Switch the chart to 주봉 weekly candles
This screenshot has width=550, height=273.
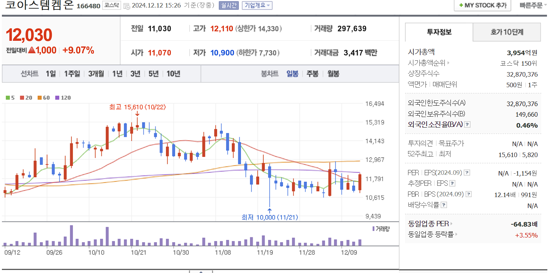pos(312,74)
